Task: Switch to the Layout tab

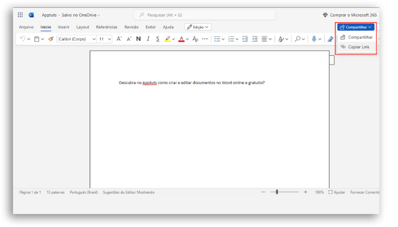Action: (83, 27)
